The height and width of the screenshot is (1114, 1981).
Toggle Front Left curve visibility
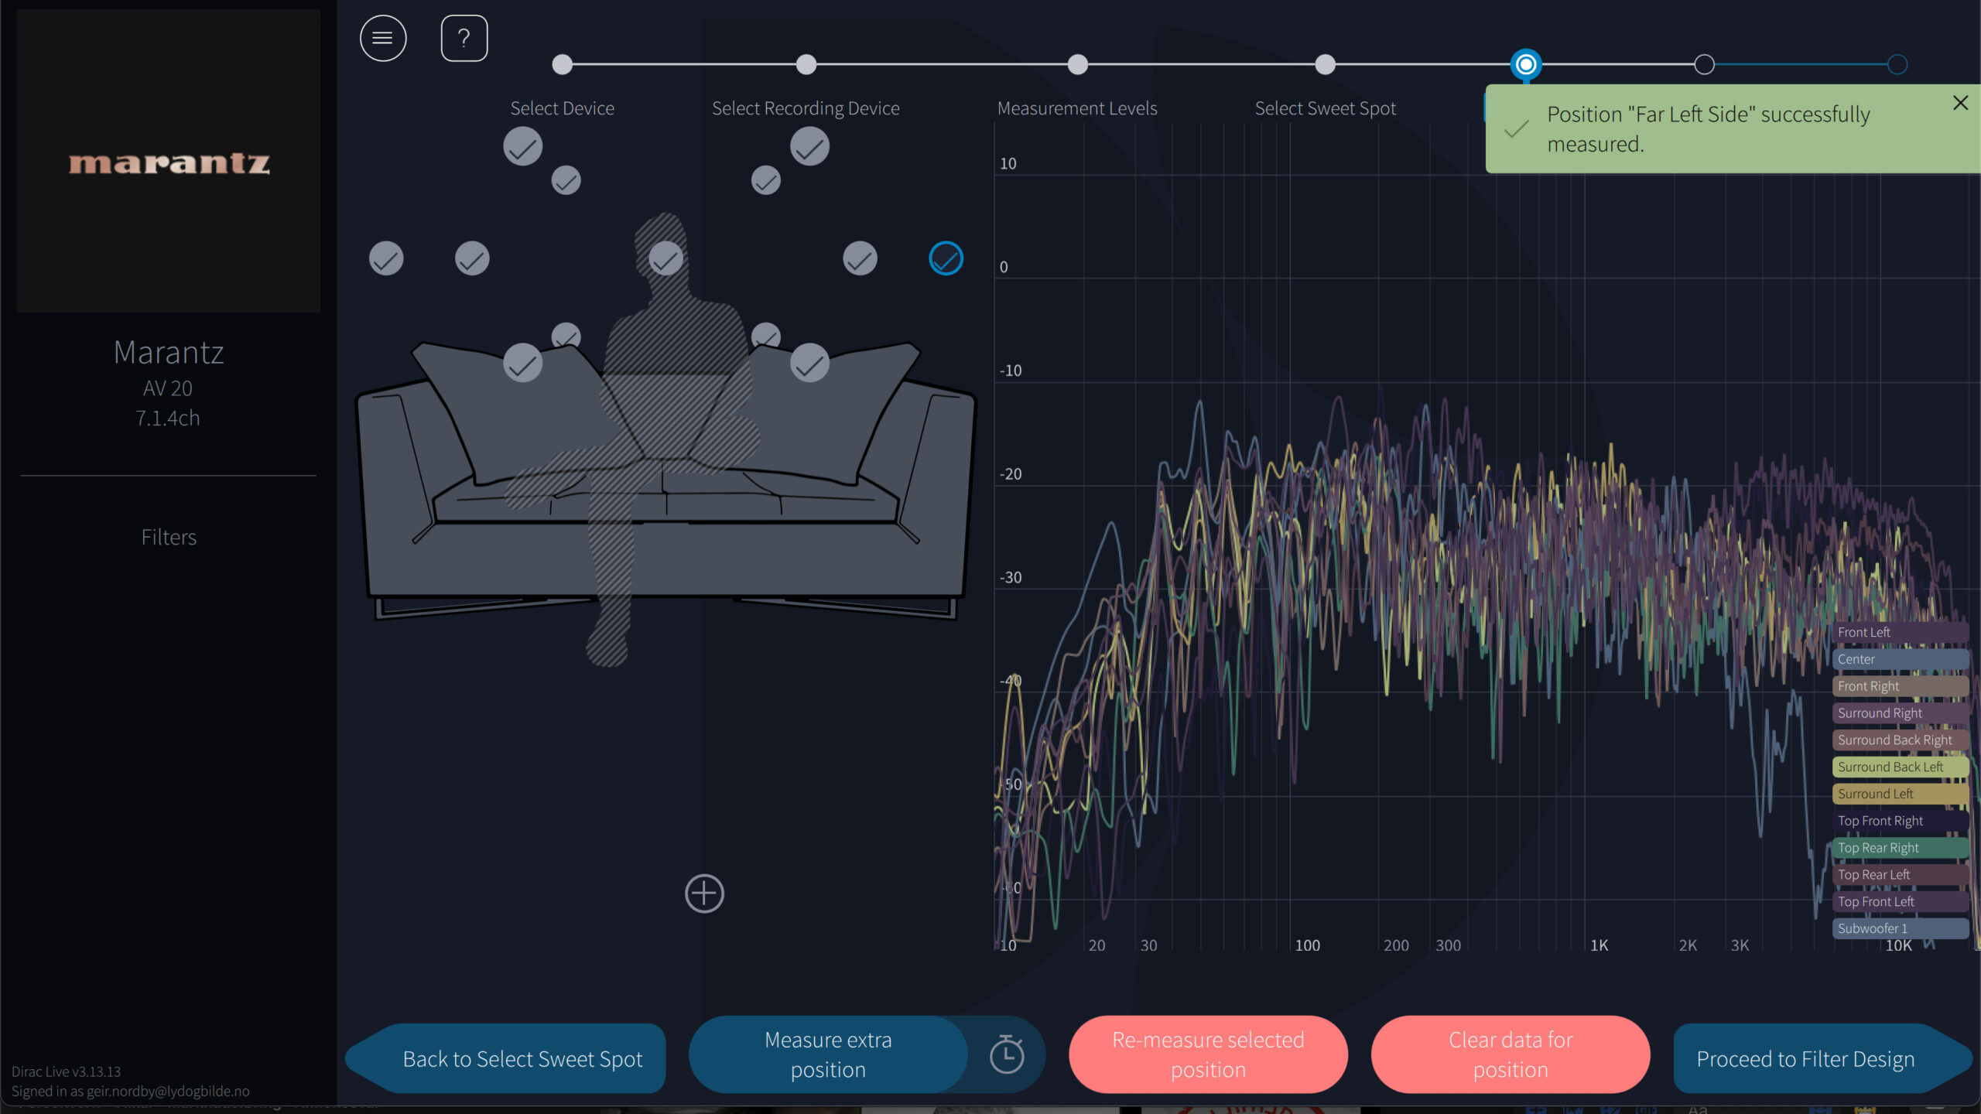coord(1899,632)
